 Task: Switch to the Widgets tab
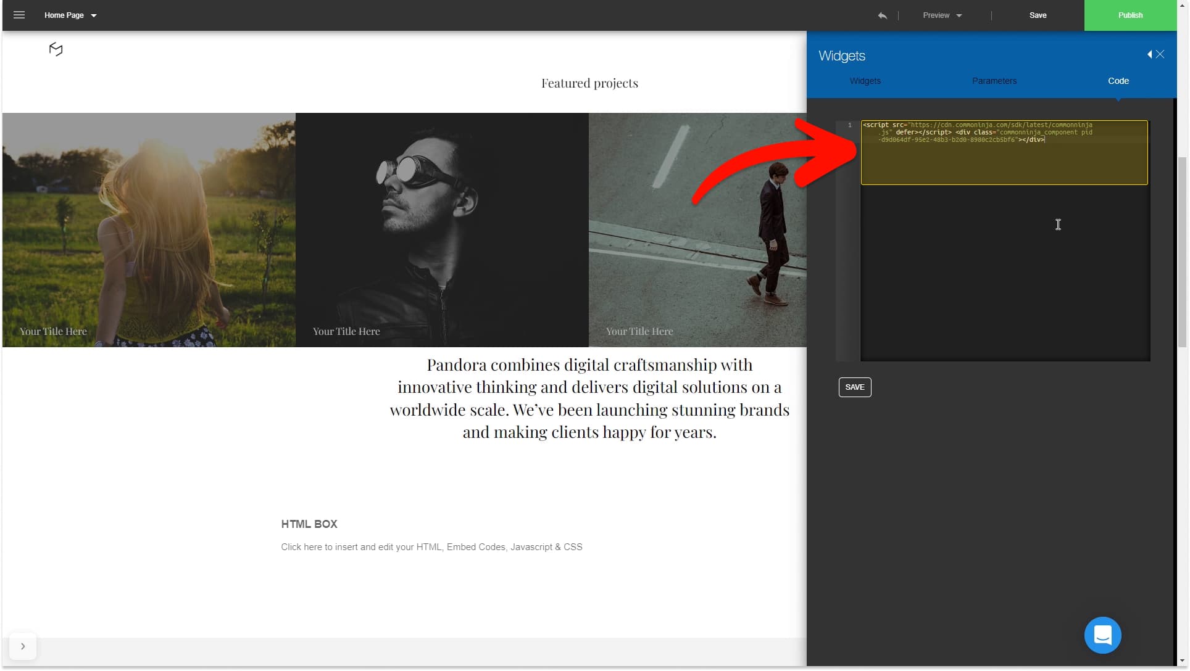[865, 81]
